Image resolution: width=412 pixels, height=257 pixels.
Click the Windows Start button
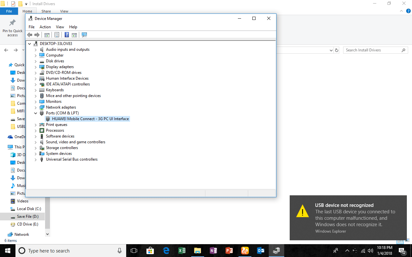[x=7, y=251]
